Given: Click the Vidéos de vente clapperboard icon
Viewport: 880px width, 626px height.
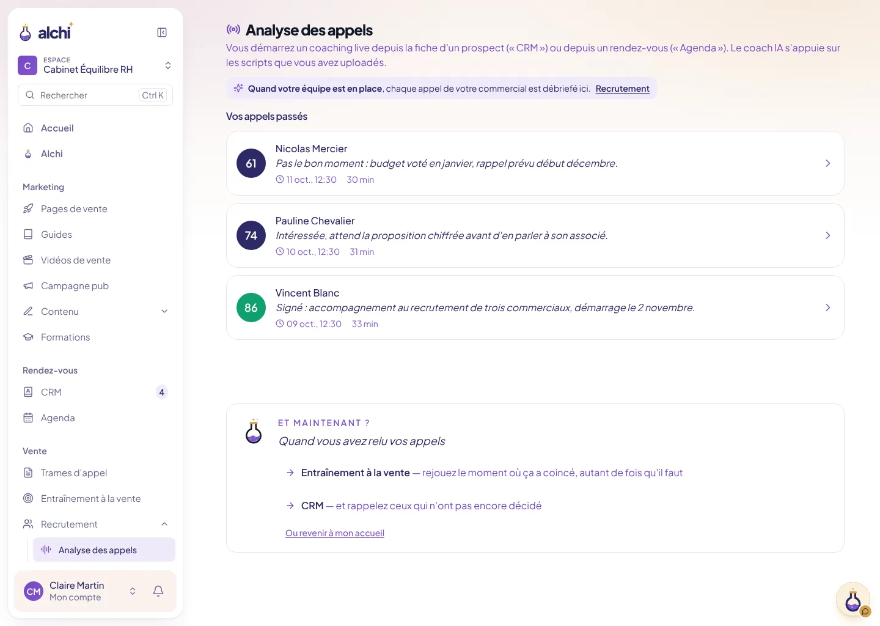Looking at the screenshot, I should pyautogui.click(x=28, y=260).
